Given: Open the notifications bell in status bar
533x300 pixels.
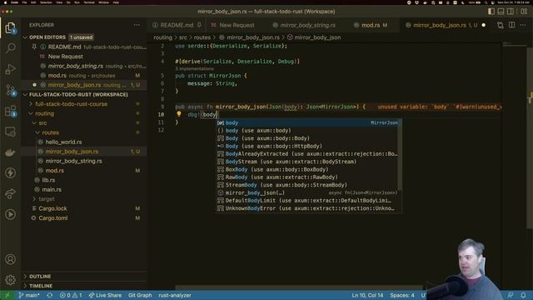Looking at the screenshot, I should (x=523, y=295).
